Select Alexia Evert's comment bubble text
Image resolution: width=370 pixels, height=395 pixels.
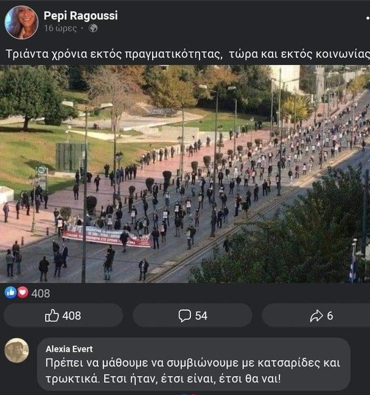(x=193, y=371)
